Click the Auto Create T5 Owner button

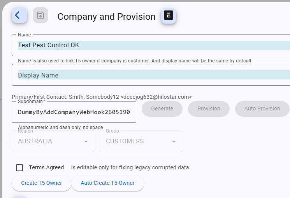point(108,183)
